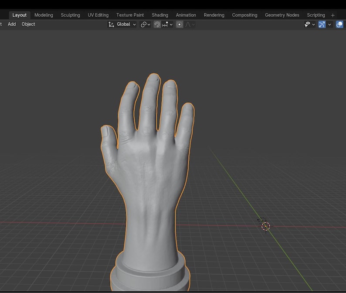Expand object types visibility dropdown arrow
This screenshot has height=293, width=346.
[314, 24]
